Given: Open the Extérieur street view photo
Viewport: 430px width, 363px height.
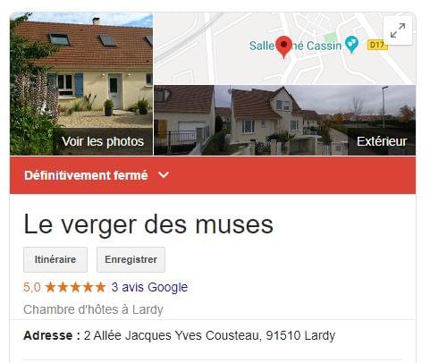Looking at the screenshot, I should [284, 121].
